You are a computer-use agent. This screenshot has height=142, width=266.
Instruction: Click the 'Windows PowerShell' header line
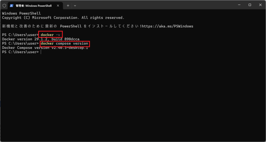(21, 13)
